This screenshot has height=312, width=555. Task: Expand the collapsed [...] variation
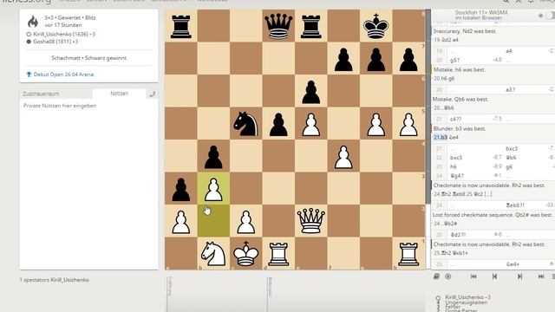pyautogui.click(x=488, y=194)
